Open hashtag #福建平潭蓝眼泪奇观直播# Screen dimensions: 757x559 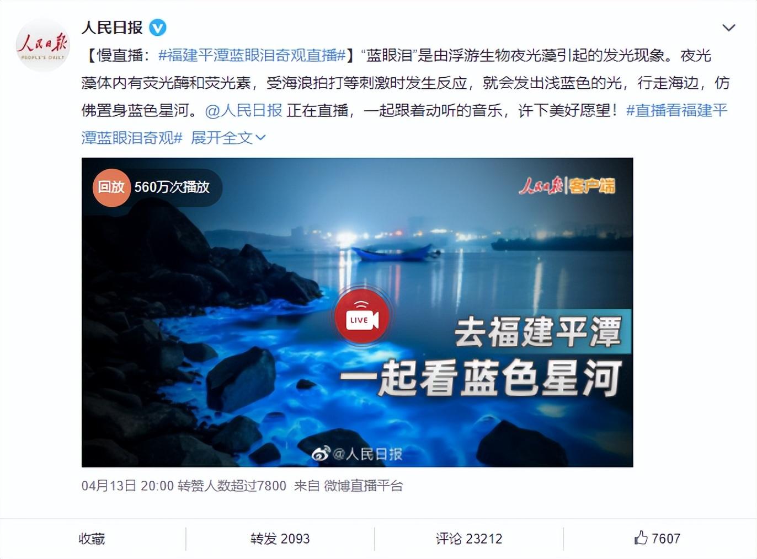[252, 55]
